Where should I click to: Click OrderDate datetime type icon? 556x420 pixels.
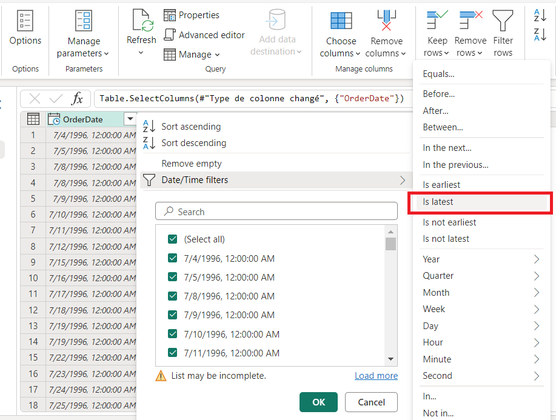click(x=54, y=119)
